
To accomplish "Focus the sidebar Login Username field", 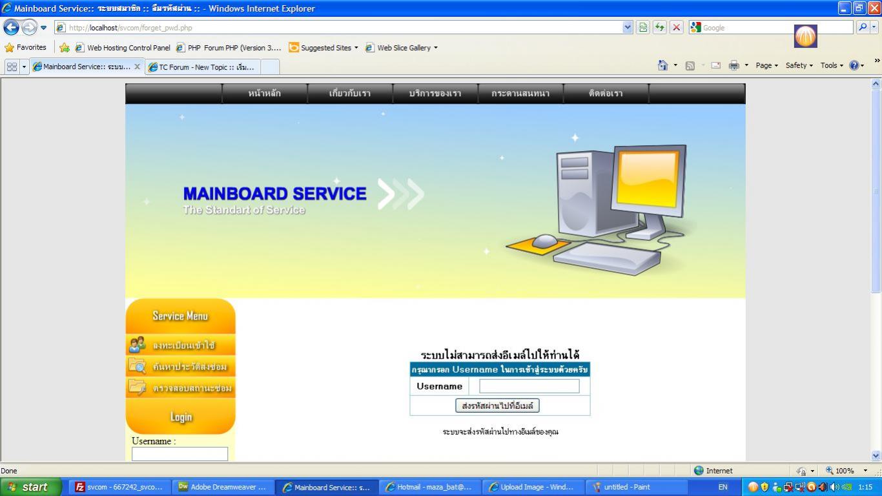I will pyautogui.click(x=179, y=454).
